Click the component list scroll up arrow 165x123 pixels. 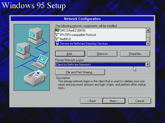pos(148,30)
